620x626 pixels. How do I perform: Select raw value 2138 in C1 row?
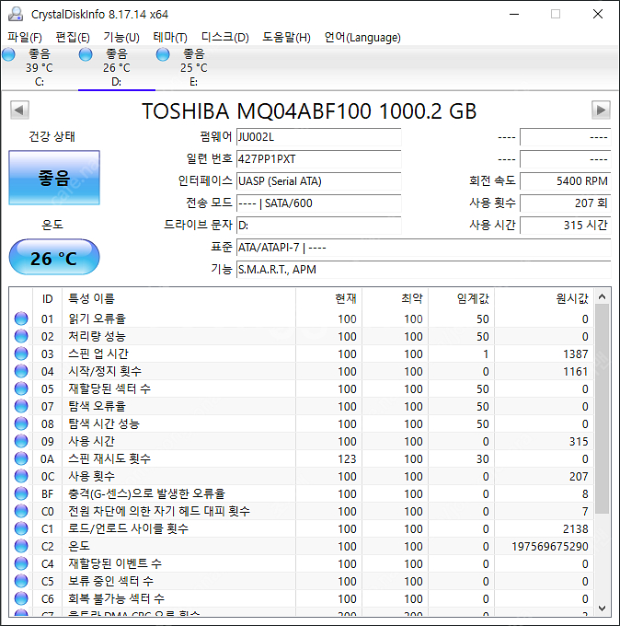(575, 529)
